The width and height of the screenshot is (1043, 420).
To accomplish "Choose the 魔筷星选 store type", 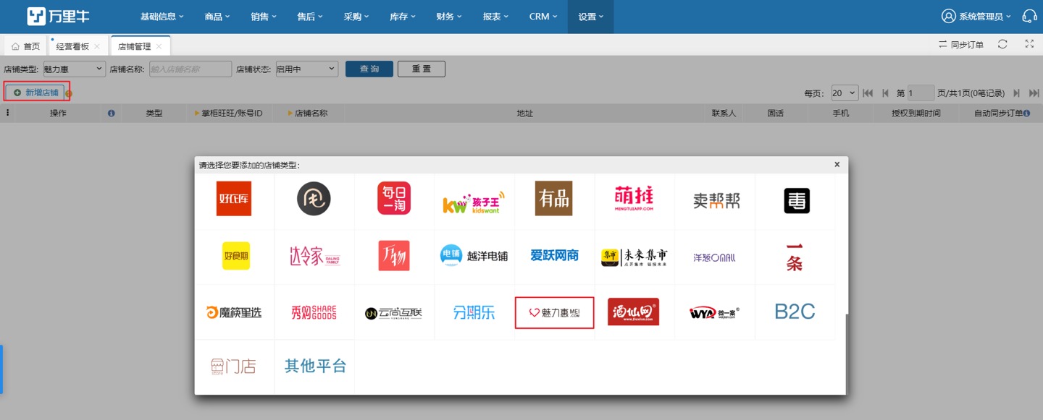I will point(234,312).
